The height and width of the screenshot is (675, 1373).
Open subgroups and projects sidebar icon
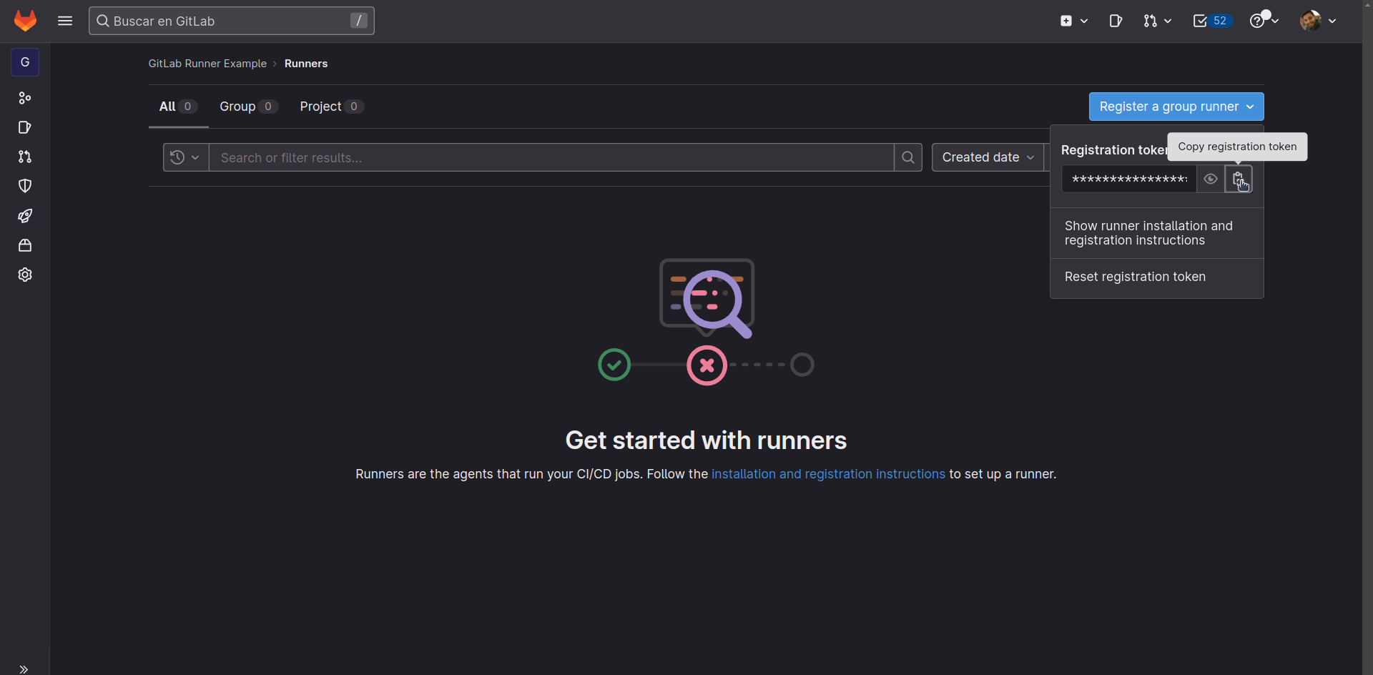[x=25, y=98]
